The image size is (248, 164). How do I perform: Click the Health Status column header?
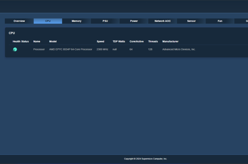(21, 41)
